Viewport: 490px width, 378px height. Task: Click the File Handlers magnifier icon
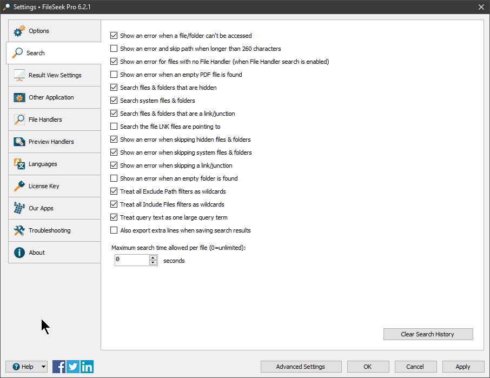click(x=19, y=120)
